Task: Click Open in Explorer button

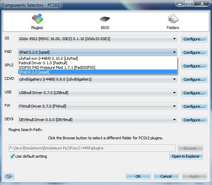Action: (x=186, y=156)
